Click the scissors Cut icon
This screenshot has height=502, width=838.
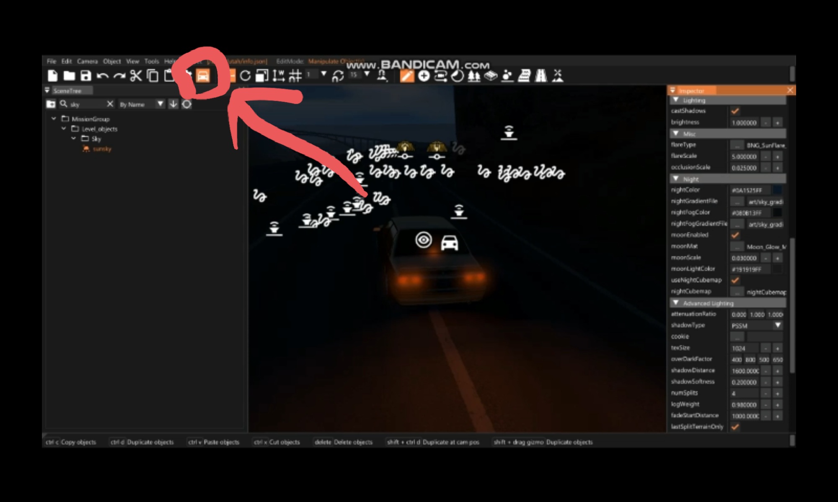136,76
